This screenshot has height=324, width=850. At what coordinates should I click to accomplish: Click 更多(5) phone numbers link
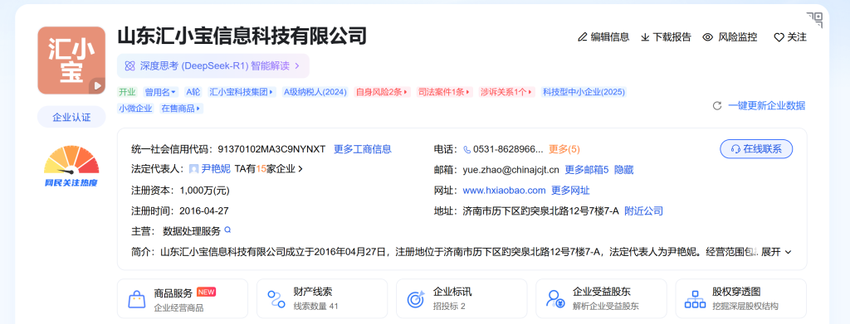tap(564, 149)
